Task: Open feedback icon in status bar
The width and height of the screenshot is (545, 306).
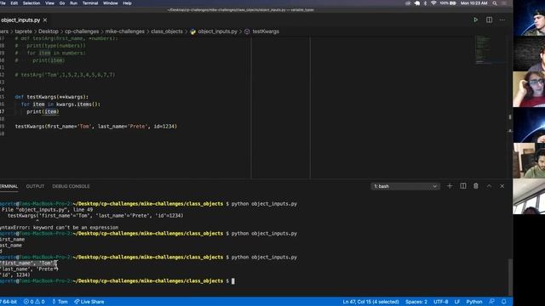Action: pos(491,302)
